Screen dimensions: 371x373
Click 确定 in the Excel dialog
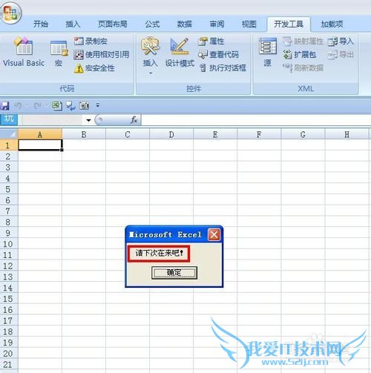[174, 272]
